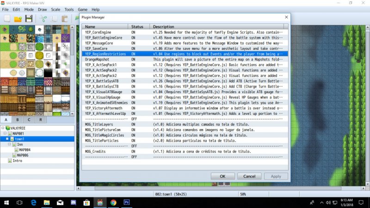Click the map editor horizontal scrollbar
The image size is (370, 208).
221,189
